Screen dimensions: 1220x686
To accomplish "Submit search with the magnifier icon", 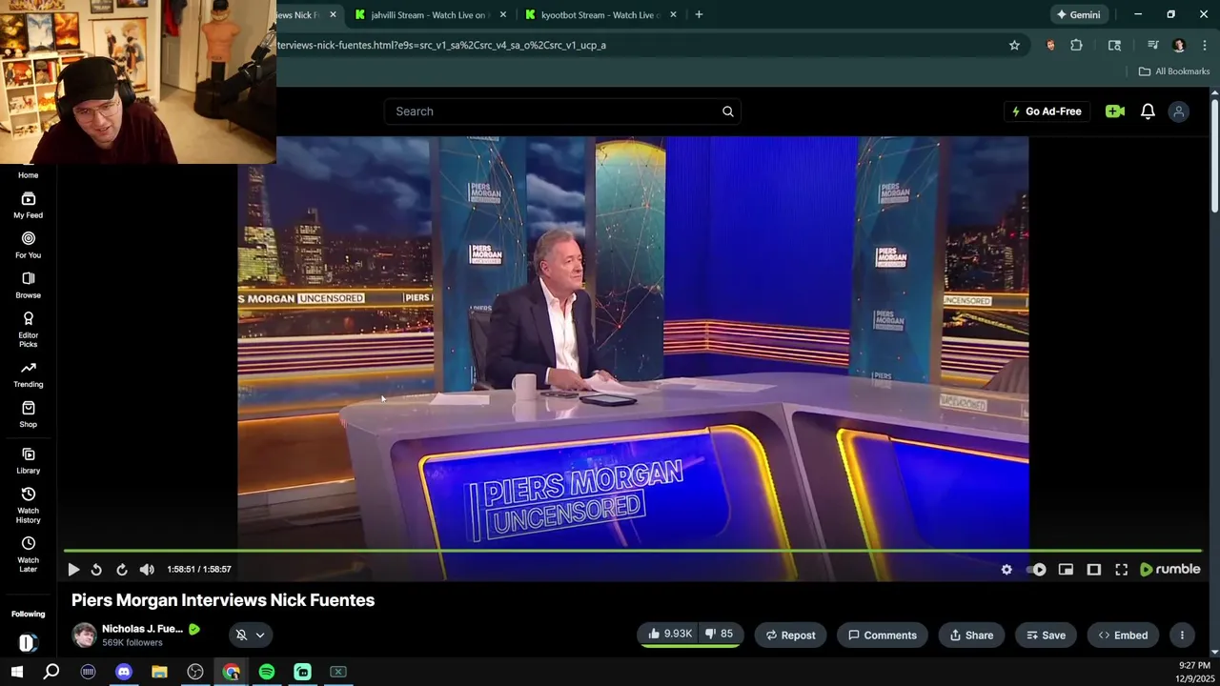I will 728,111.
